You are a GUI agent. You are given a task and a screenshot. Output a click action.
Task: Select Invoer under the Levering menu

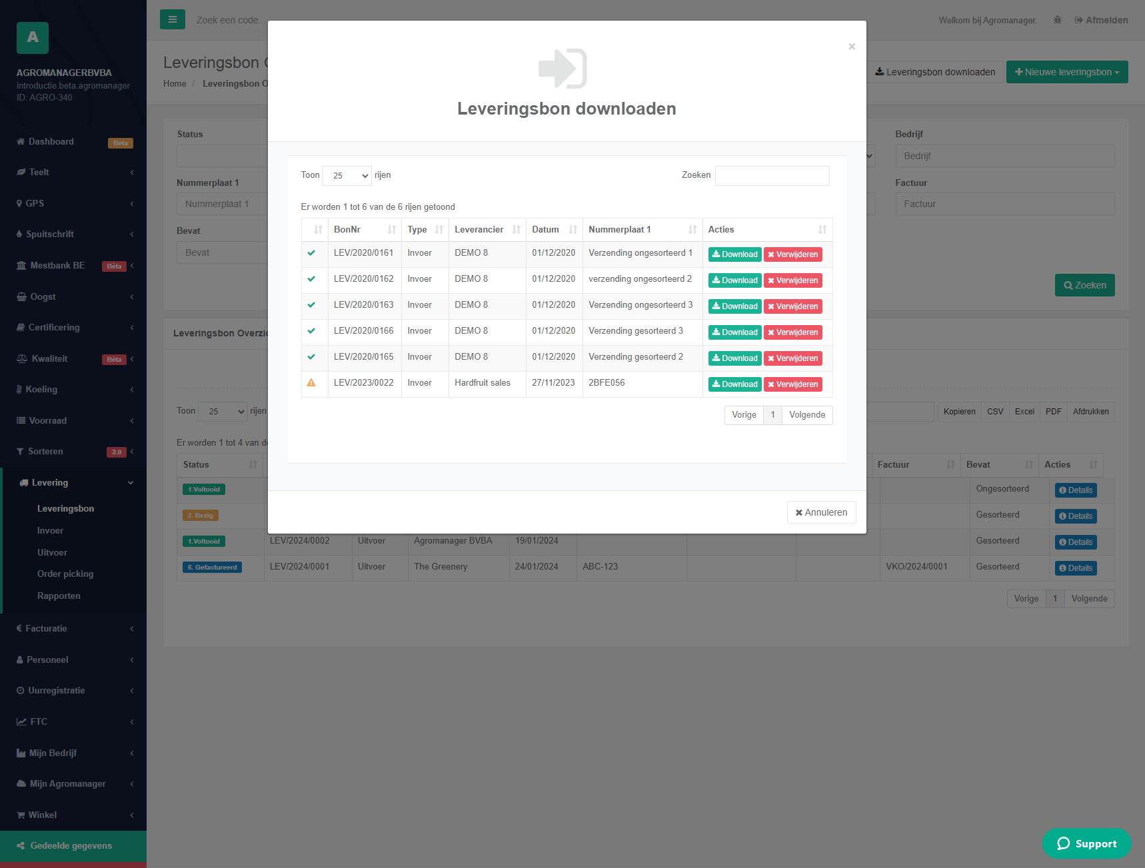tap(50, 530)
